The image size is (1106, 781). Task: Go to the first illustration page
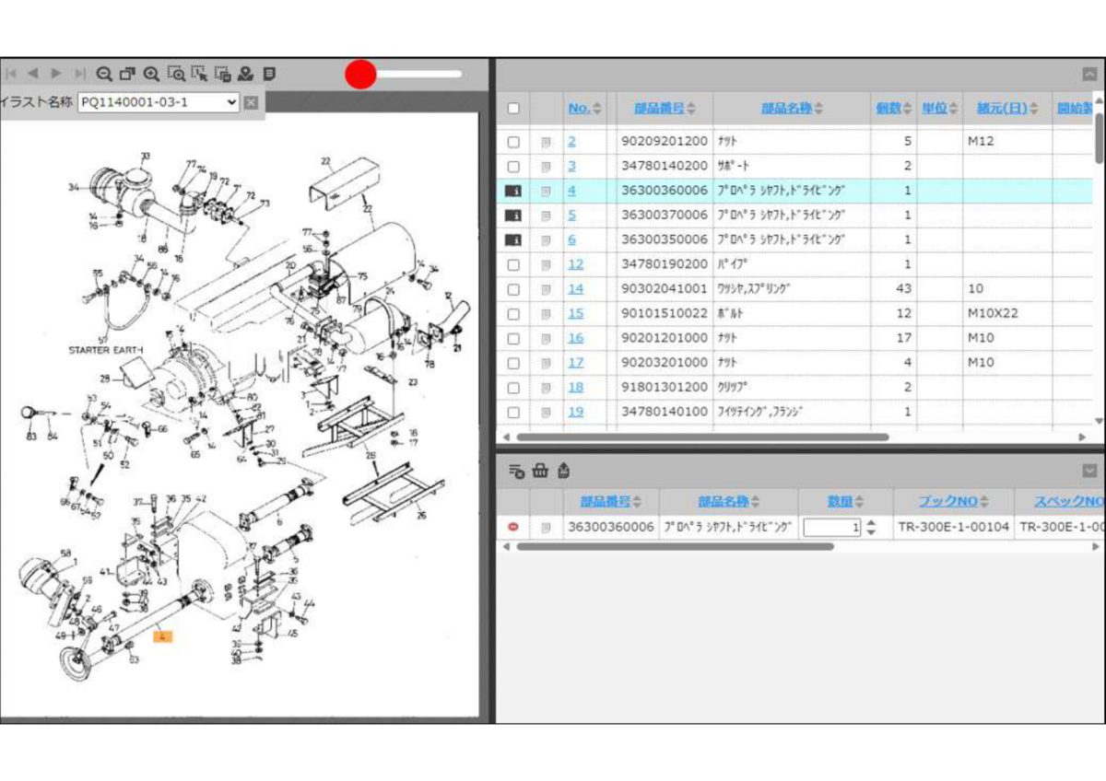pos(12,74)
